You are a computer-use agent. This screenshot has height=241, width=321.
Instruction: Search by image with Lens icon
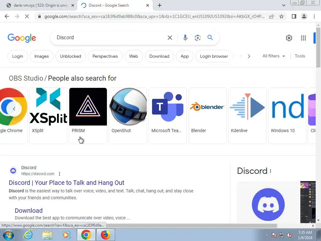point(197,38)
